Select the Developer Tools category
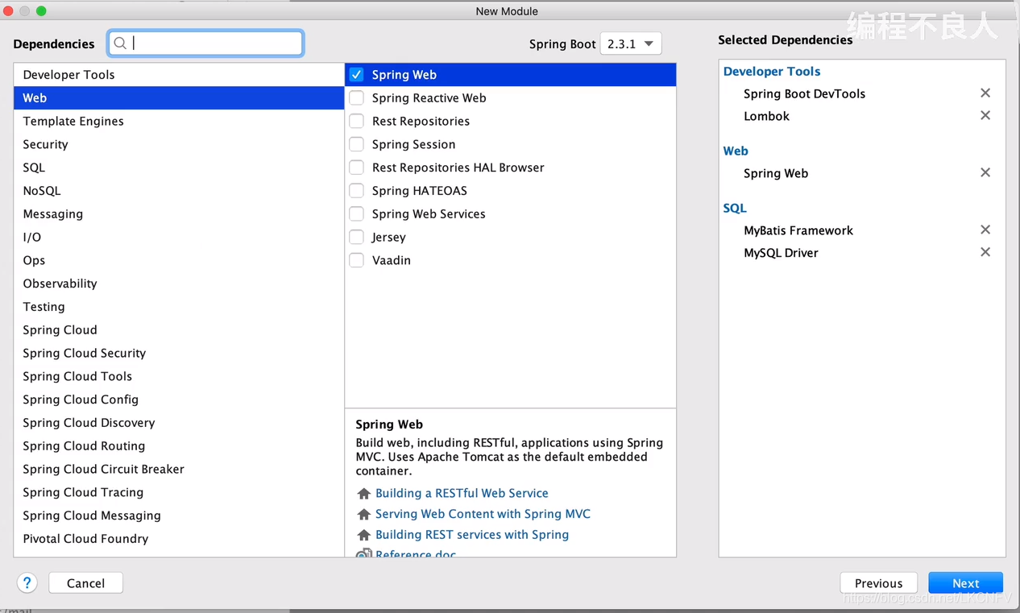The width and height of the screenshot is (1020, 613). [179, 75]
